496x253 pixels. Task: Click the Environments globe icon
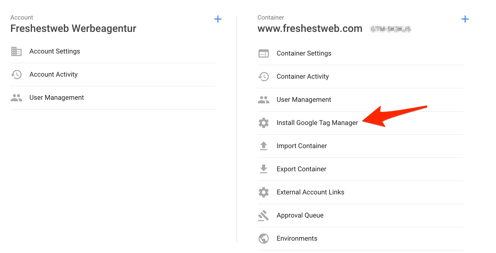(264, 239)
